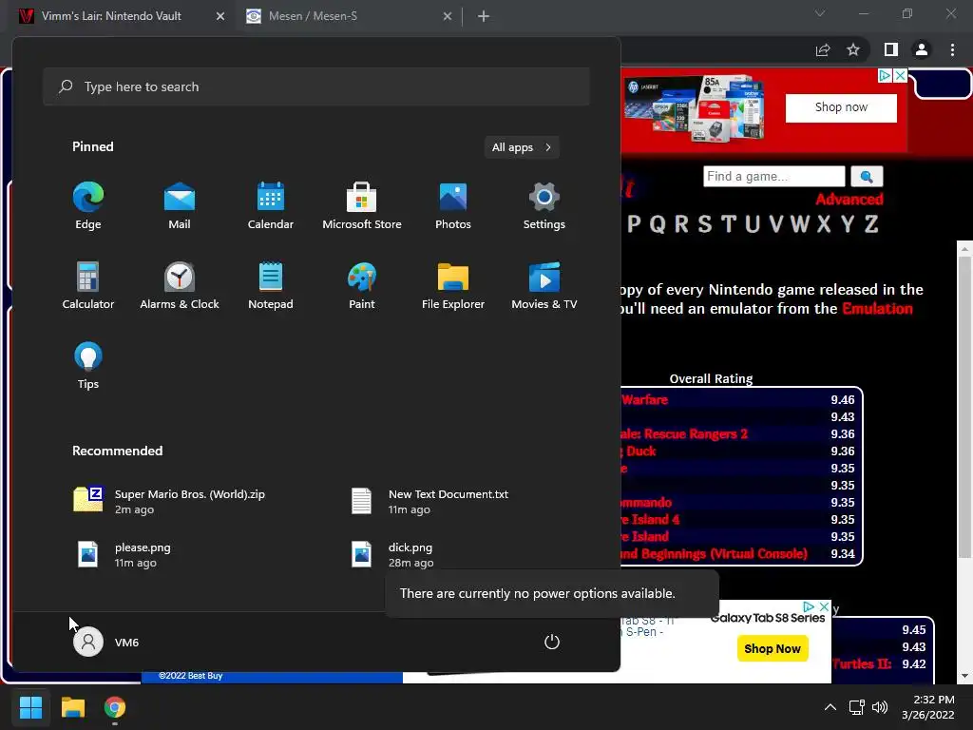The width and height of the screenshot is (973, 730).
Task: Show hidden system tray icons
Action: point(830,707)
